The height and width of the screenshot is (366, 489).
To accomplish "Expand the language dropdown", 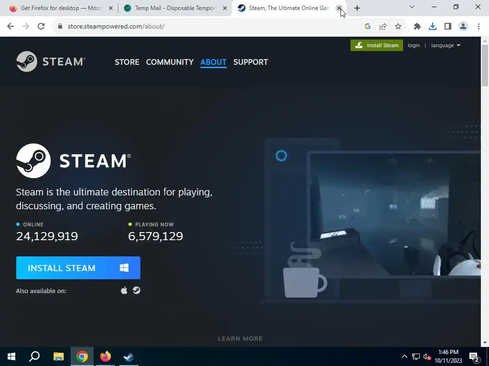I will (x=446, y=45).
